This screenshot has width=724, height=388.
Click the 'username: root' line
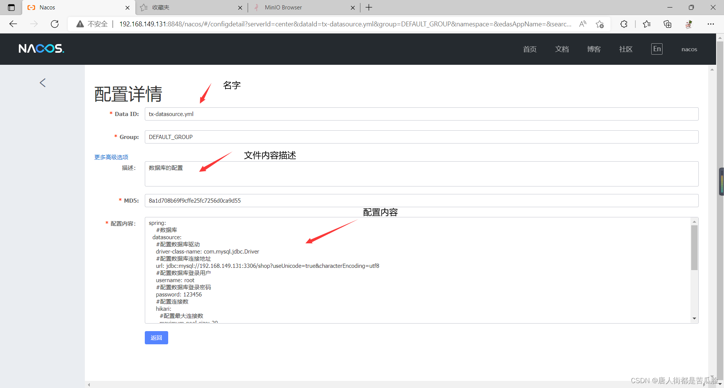[x=175, y=280]
